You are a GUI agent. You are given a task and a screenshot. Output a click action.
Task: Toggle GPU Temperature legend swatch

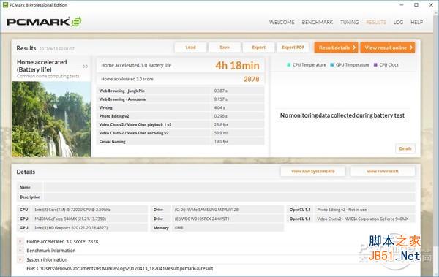coord(331,64)
